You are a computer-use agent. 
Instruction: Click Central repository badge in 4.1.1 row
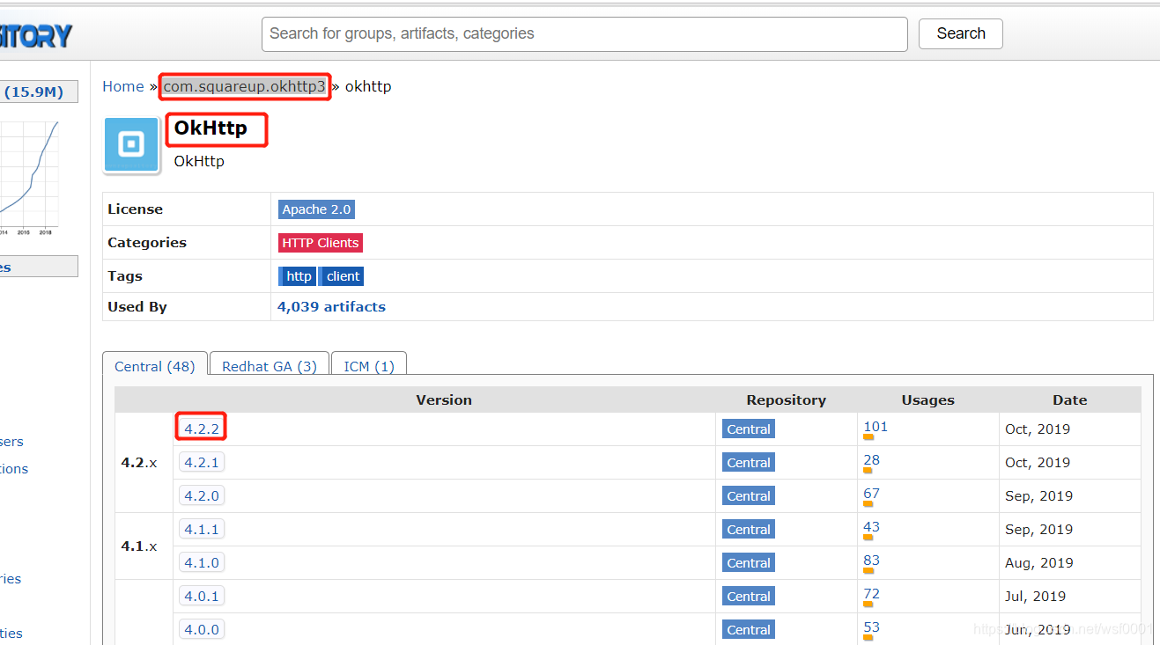coord(749,530)
